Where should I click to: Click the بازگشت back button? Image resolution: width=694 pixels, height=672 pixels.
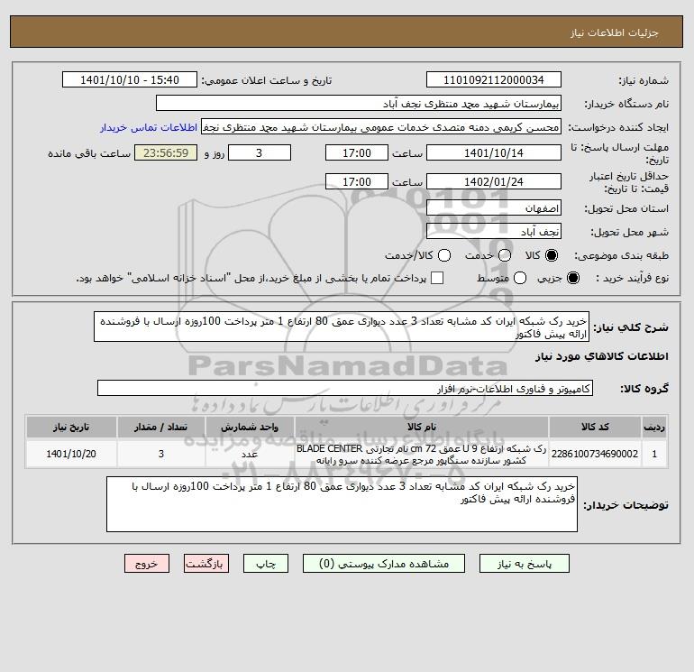(x=206, y=564)
